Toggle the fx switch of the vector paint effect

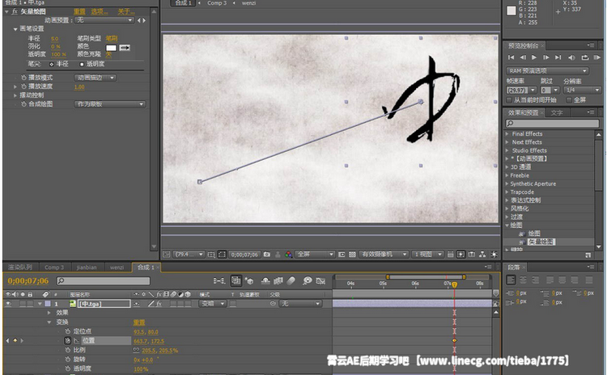(15, 11)
